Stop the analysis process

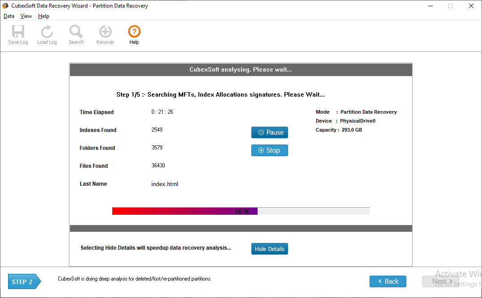click(x=270, y=150)
